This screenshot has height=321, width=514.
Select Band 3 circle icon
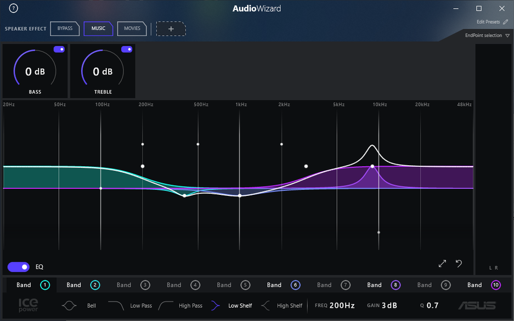pos(145,285)
